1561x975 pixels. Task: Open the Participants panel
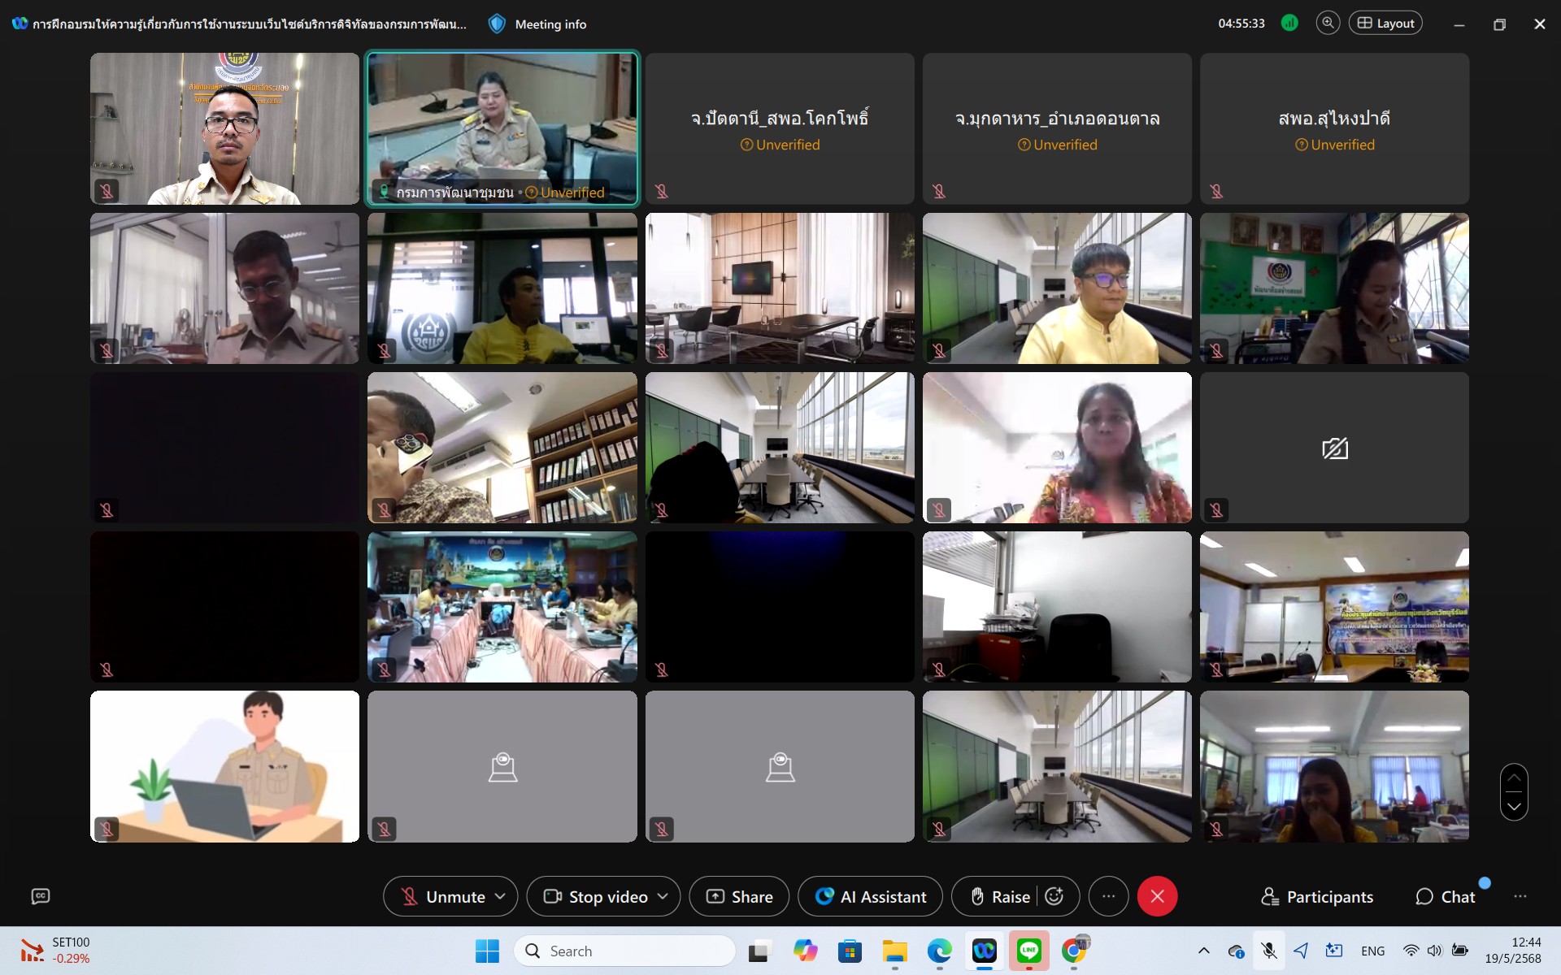point(1317,896)
